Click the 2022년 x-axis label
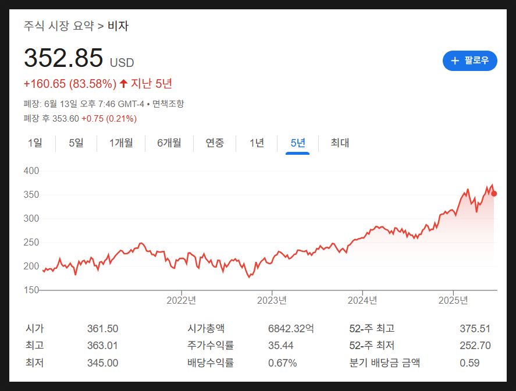 click(182, 300)
